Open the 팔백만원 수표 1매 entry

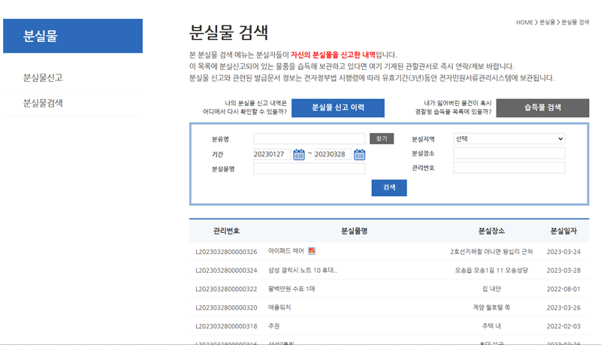click(291, 289)
